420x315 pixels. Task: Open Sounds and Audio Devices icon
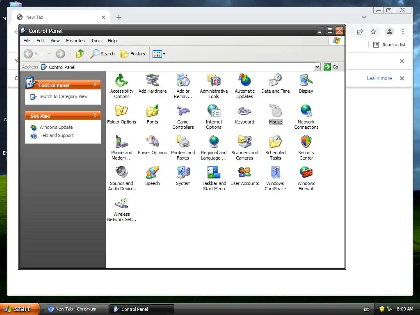point(121,173)
